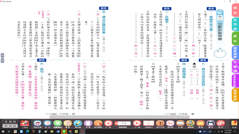The height and width of the screenshot is (134, 239).
Task: Open the 生字表 side tab
Action: [235, 24]
